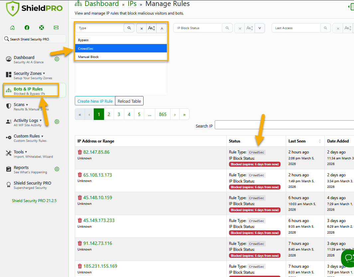The height and width of the screenshot is (277, 354).
Task: Click CrowdSec tag in 82.147.85.86 row
Action: click(x=257, y=152)
